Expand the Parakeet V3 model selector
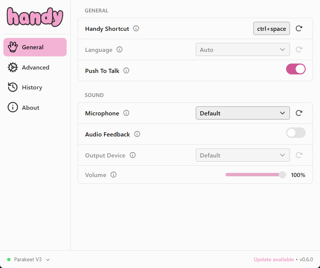The image size is (320, 268). [x=29, y=259]
